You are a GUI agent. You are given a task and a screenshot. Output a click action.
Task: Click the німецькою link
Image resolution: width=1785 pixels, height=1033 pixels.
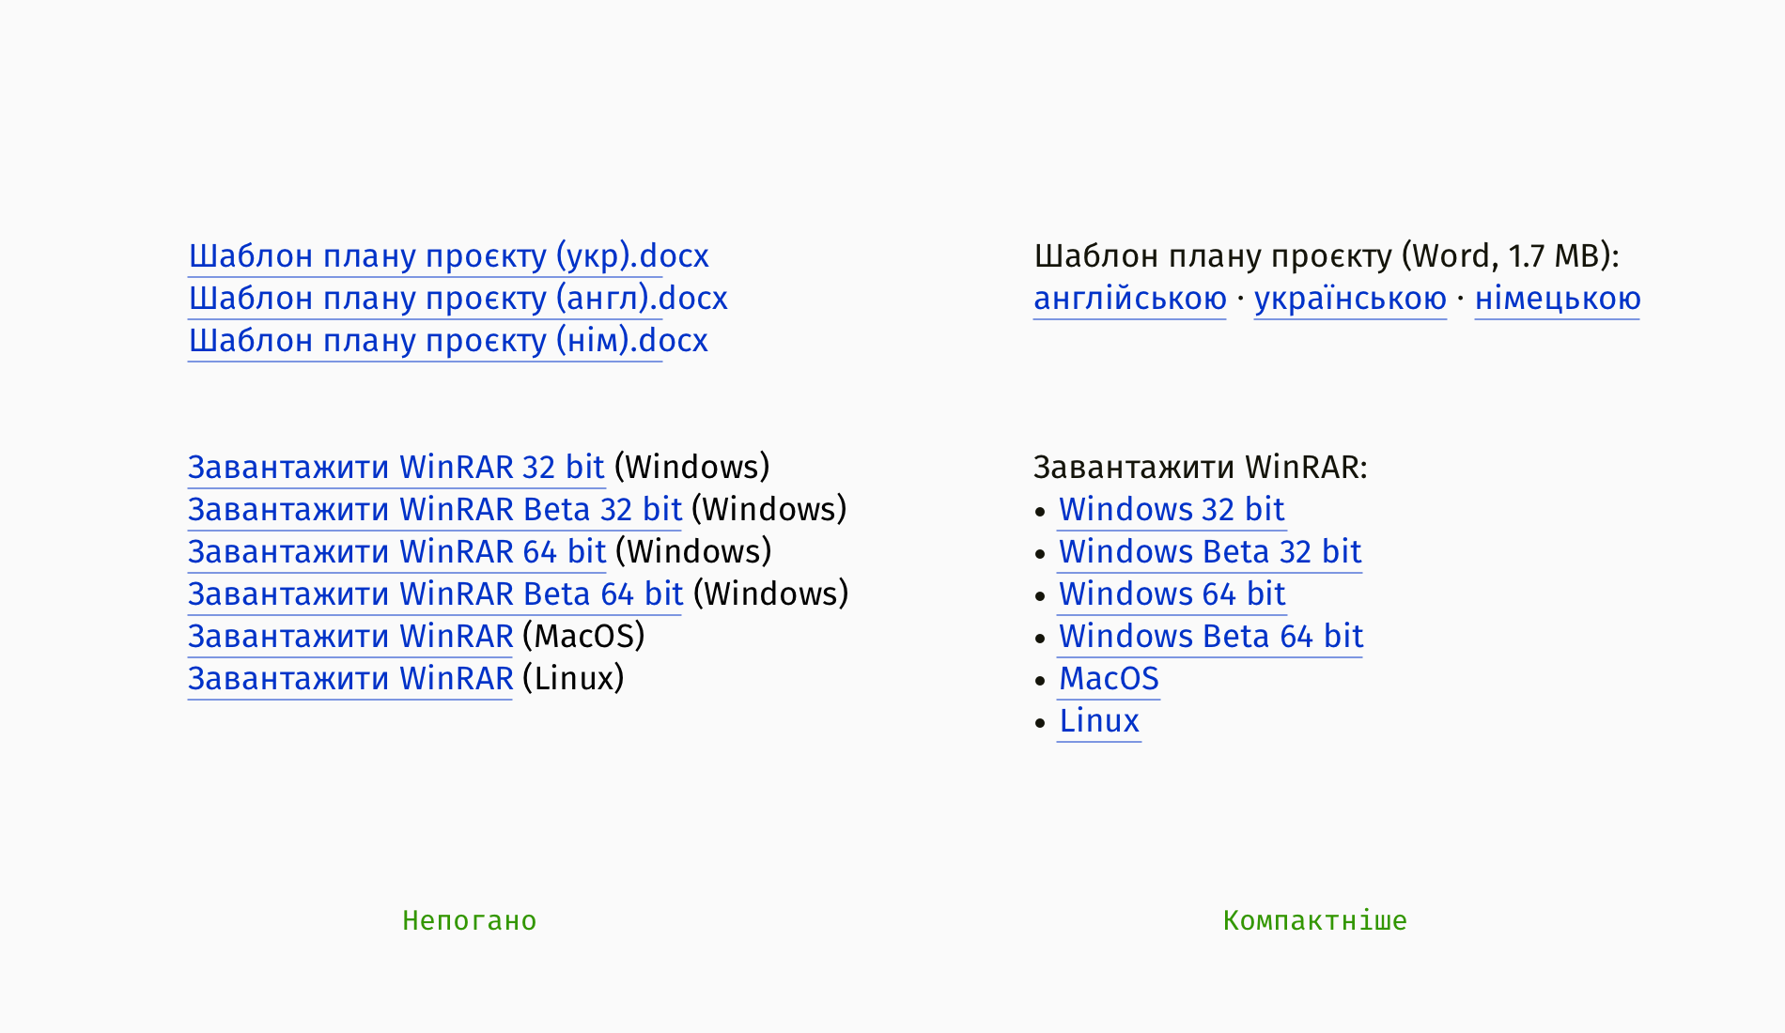tap(1558, 299)
